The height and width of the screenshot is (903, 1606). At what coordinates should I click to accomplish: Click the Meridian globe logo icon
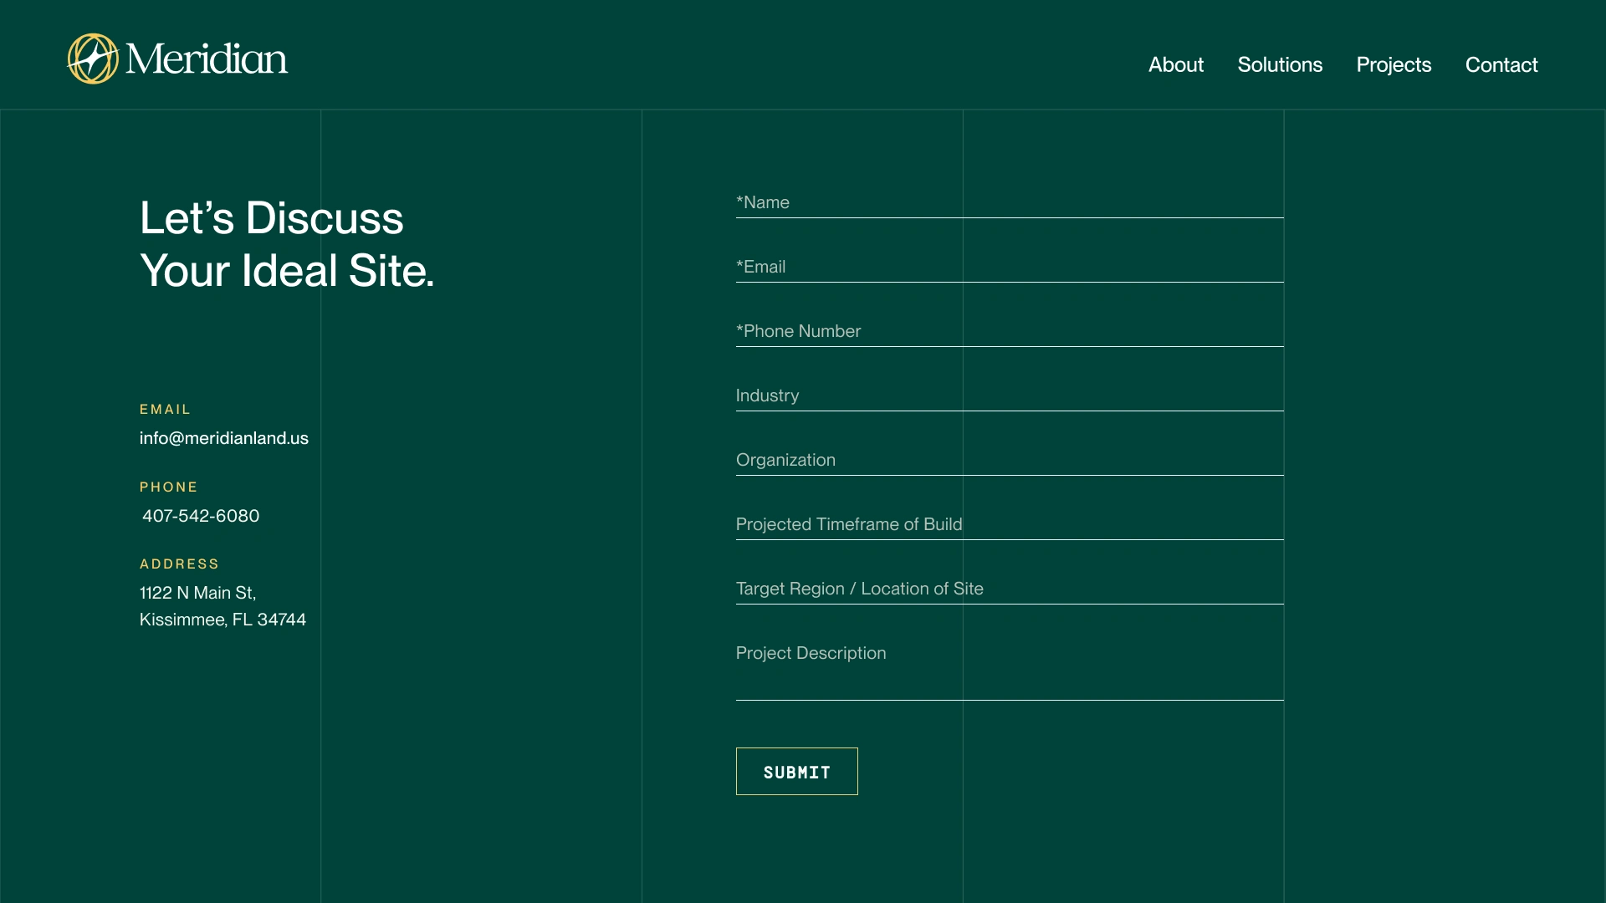93,59
